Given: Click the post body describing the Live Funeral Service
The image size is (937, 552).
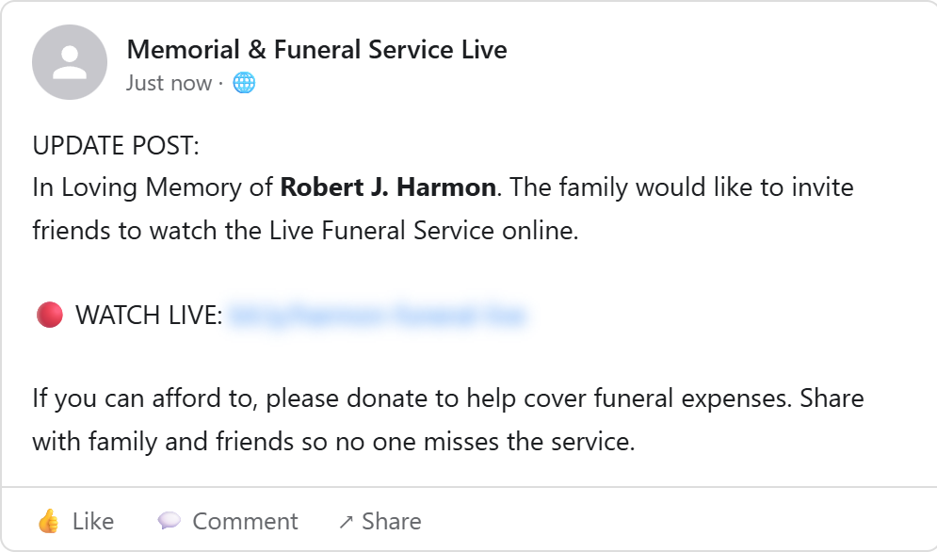Looking at the screenshot, I should point(443,207).
